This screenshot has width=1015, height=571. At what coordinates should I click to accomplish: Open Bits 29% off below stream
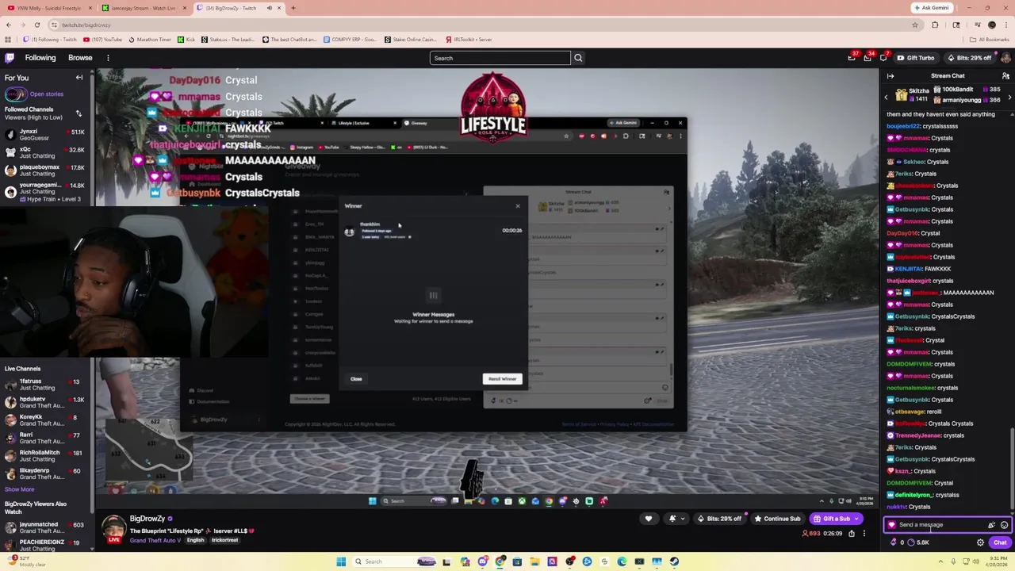[720, 519]
